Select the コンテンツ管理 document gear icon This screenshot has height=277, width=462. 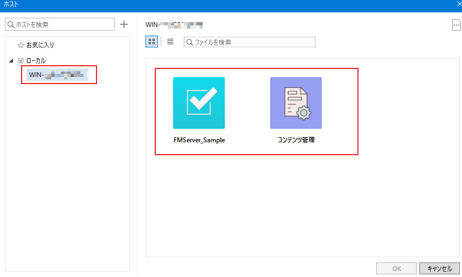[x=295, y=102]
